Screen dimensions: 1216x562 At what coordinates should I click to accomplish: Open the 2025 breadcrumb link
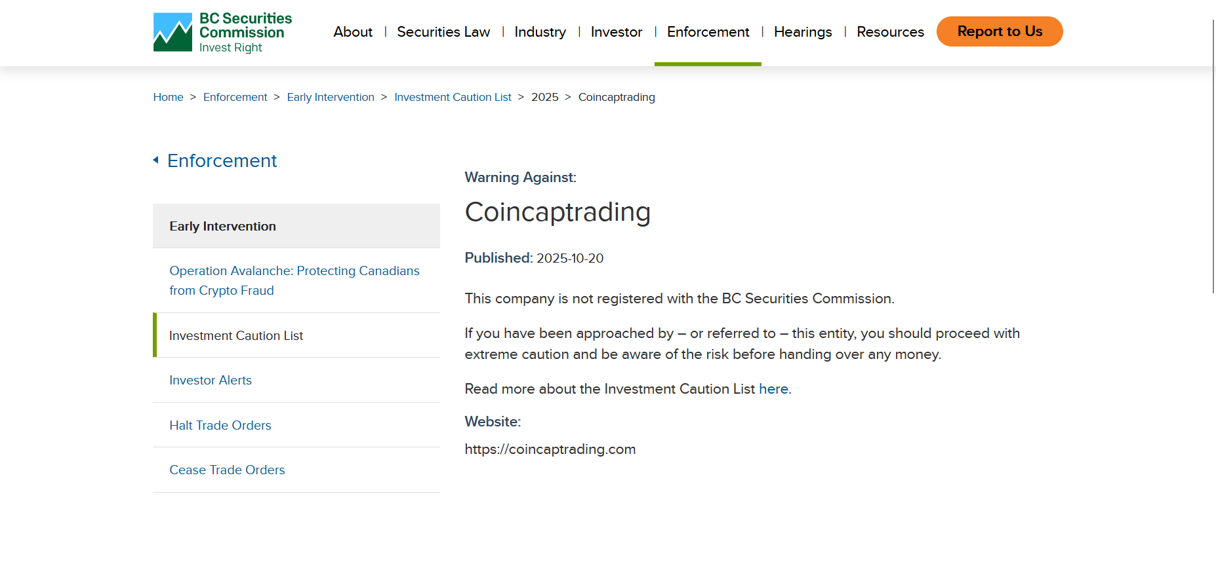tap(544, 97)
